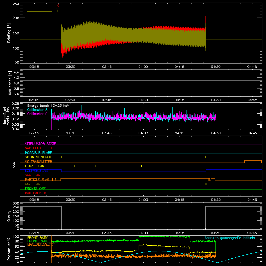Click the 03:30 tick under Flags panel
The width and height of the screenshot is (266, 266).
(70, 200)
